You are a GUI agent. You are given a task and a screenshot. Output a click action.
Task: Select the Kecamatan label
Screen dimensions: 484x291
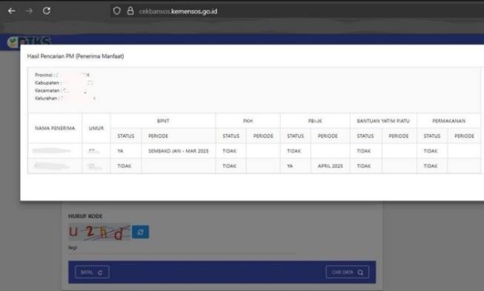[x=47, y=90]
